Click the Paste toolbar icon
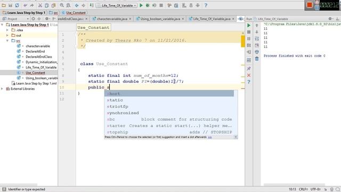Screen dimensions: 341x192 (x=53, y=5)
